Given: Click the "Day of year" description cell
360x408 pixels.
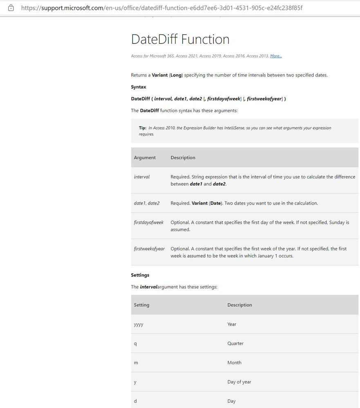Looking at the screenshot, I should click(x=239, y=382).
